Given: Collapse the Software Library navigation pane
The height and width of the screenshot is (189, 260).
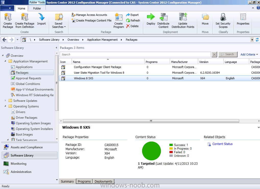Looking at the screenshot, I should pos(56,48).
